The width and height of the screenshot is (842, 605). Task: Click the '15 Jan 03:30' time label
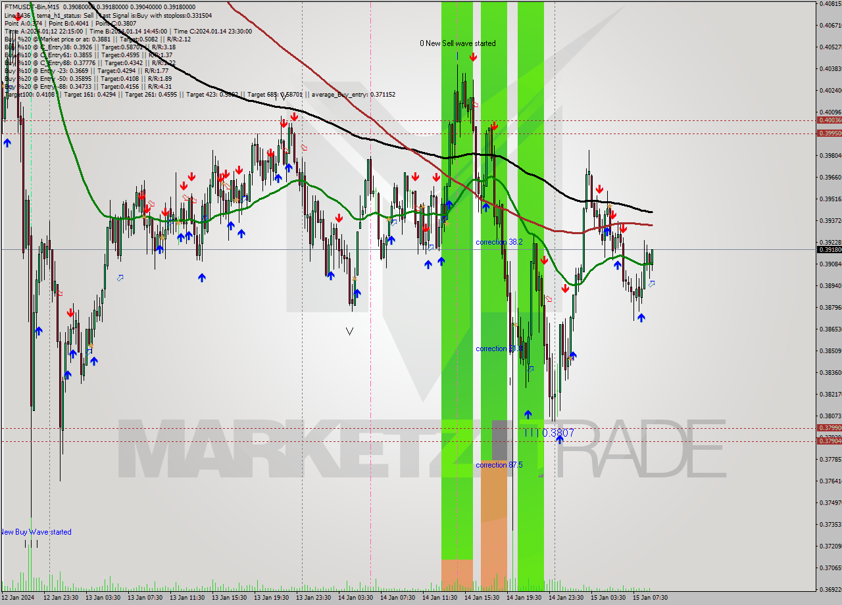[608, 598]
